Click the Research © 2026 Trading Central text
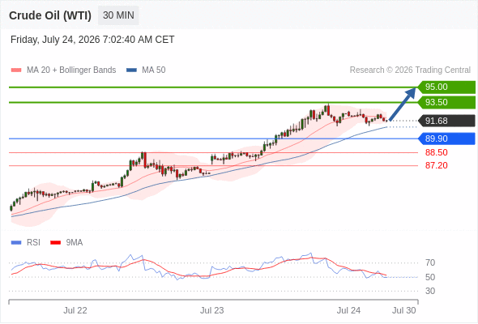This screenshot has width=478, height=324. coord(410,70)
